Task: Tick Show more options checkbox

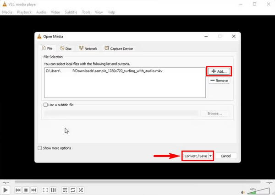Action: coord(40,148)
